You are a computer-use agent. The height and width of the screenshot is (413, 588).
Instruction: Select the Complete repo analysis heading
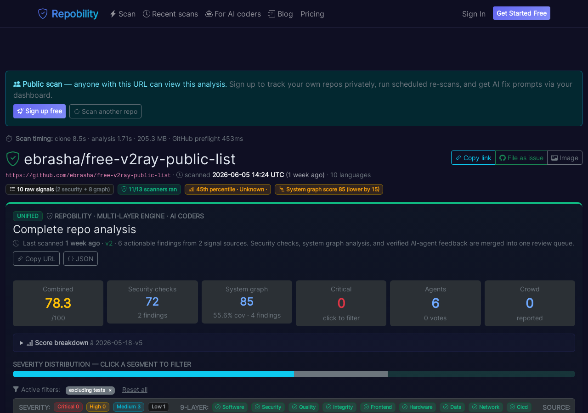[74, 229]
